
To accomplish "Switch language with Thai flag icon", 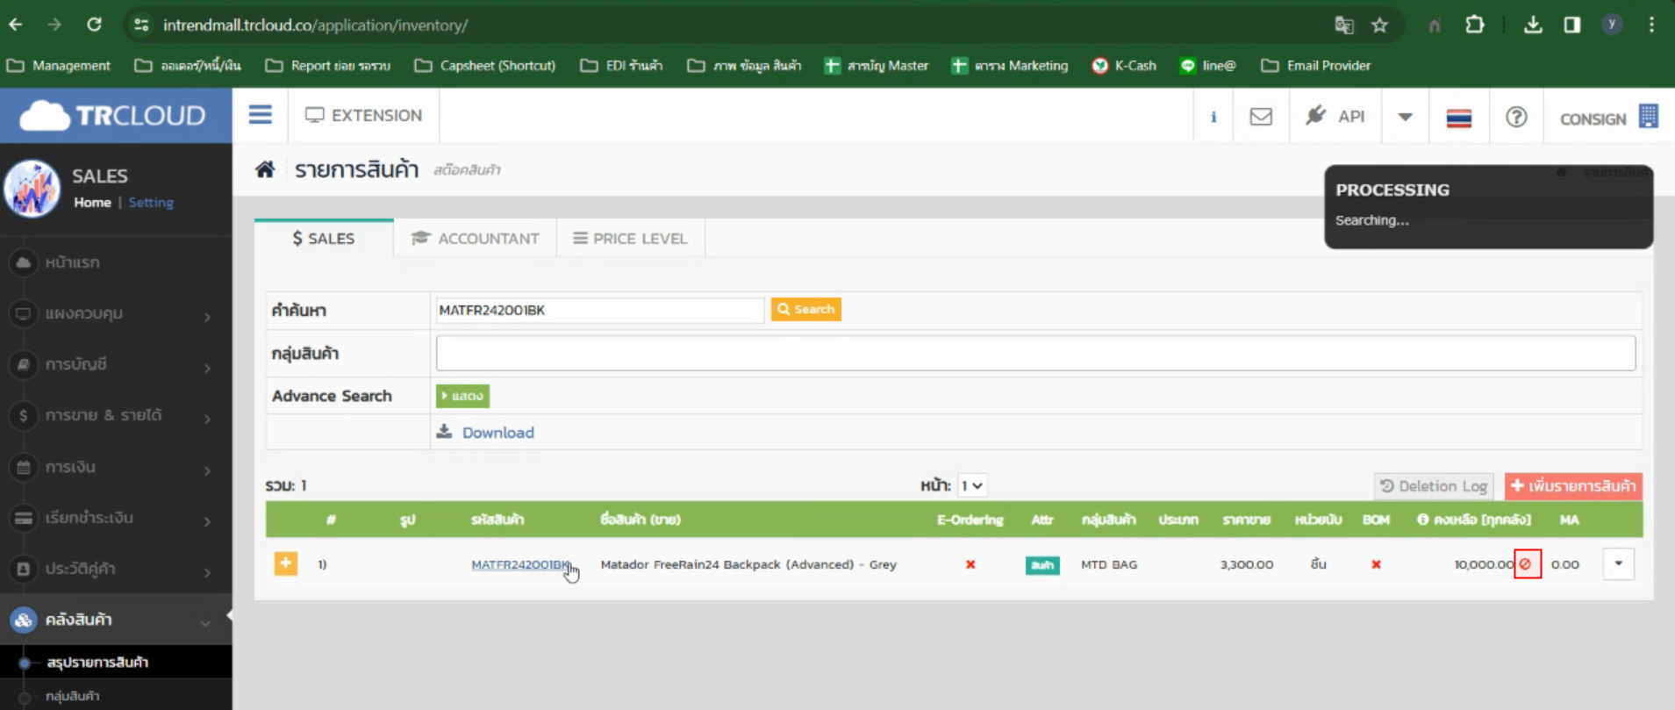I will pyautogui.click(x=1458, y=118).
